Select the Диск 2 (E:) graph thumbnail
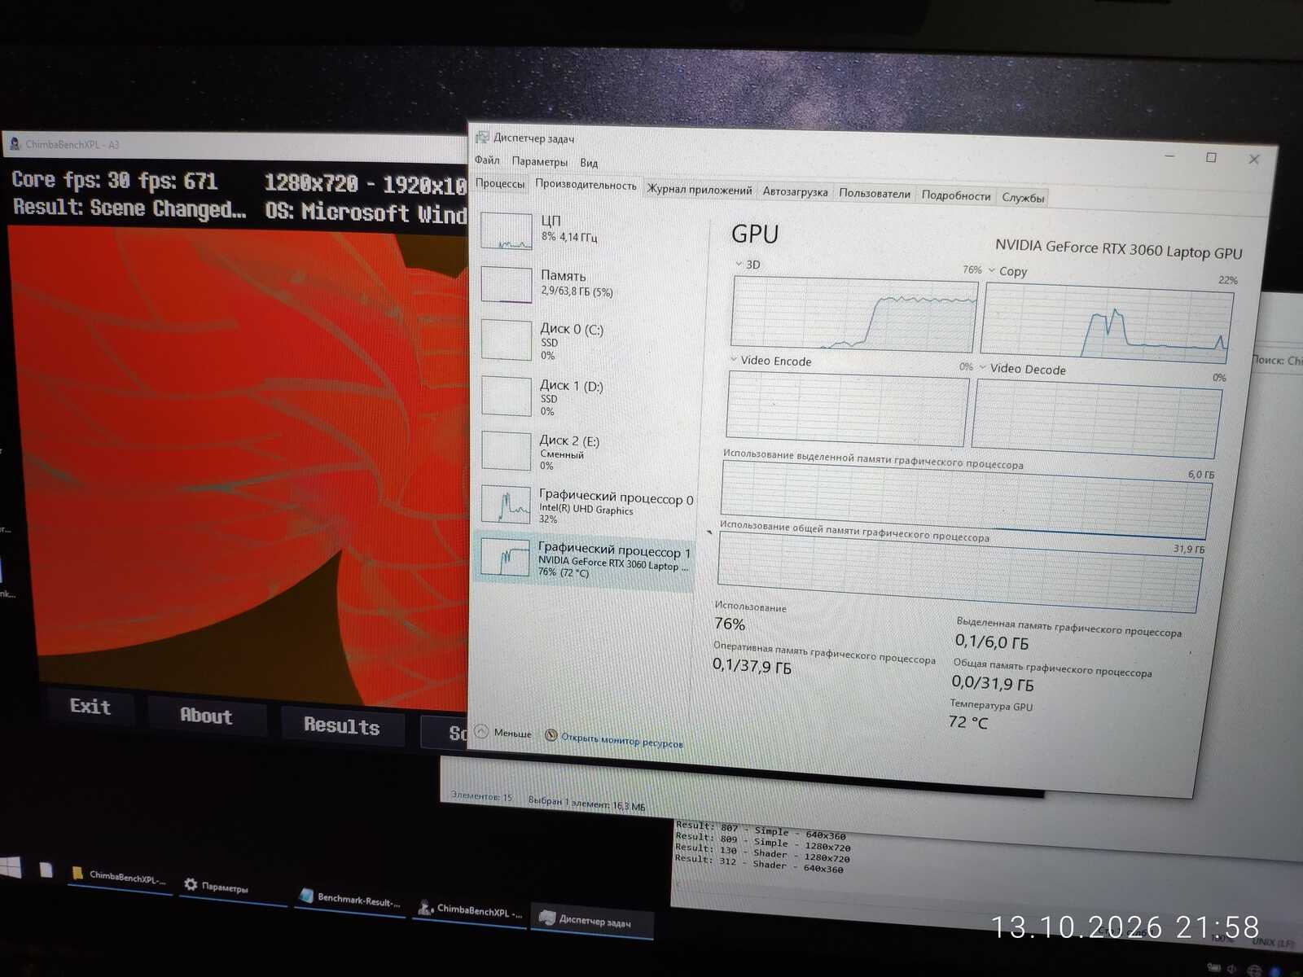 click(x=506, y=450)
